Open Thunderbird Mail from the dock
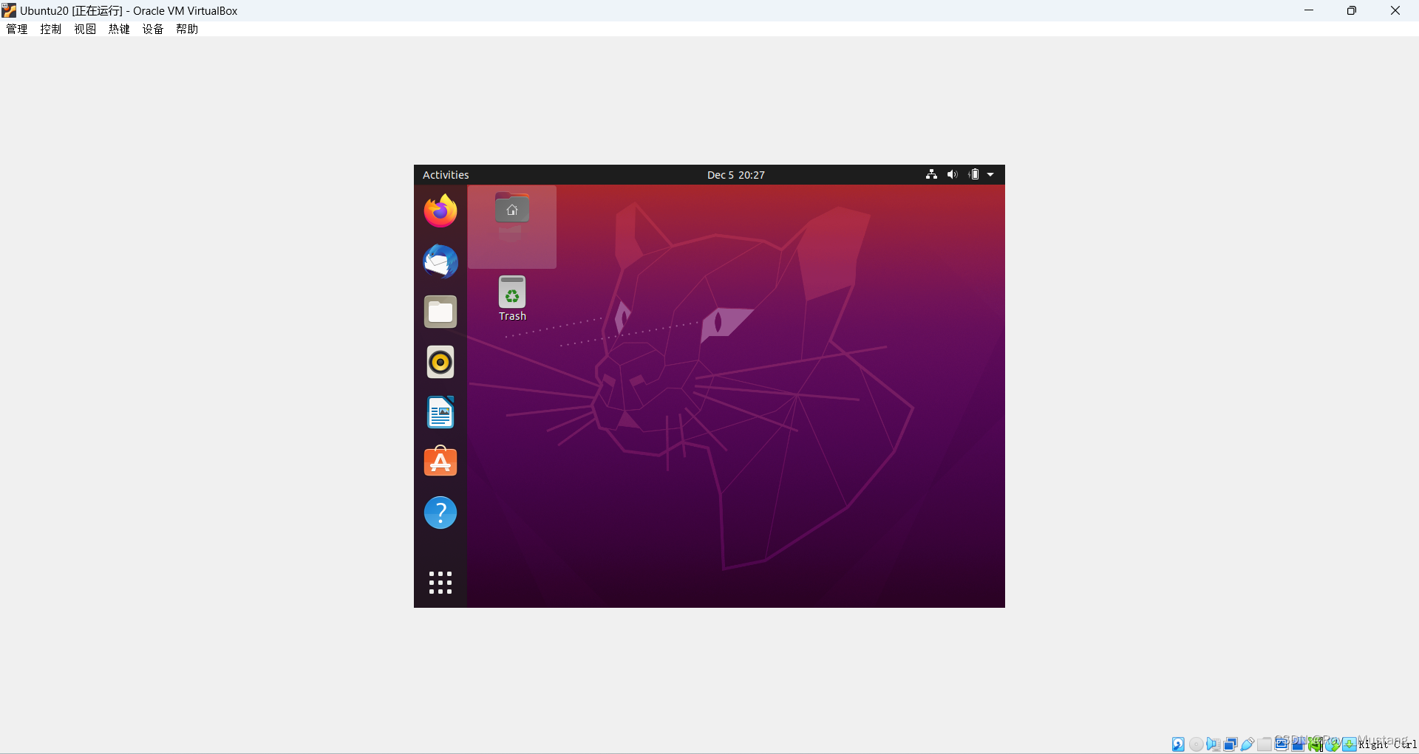1419x754 pixels. coord(440,261)
